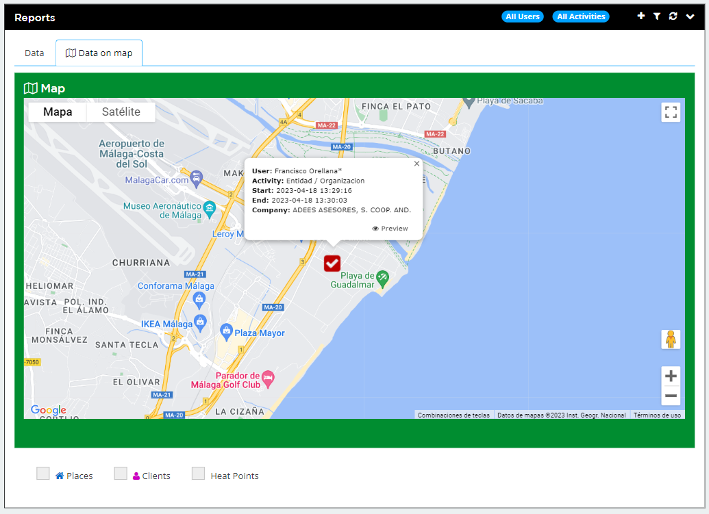
Task: Click the Entidad / Organizacion activity text
Action: 325,181
